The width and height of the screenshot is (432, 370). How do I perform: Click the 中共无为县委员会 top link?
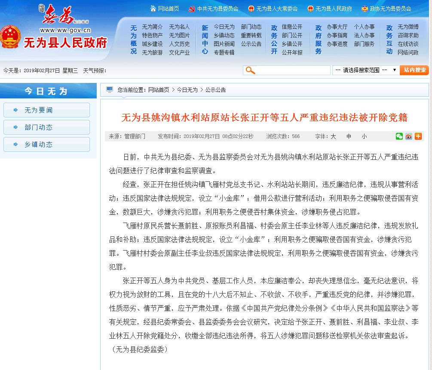[x=218, y=9]
